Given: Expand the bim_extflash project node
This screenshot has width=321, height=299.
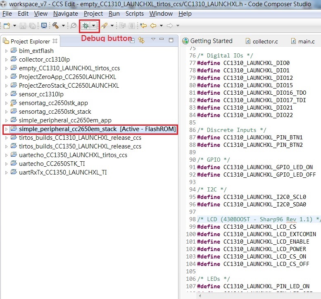Looking at the screenshot, I should 6,51.
